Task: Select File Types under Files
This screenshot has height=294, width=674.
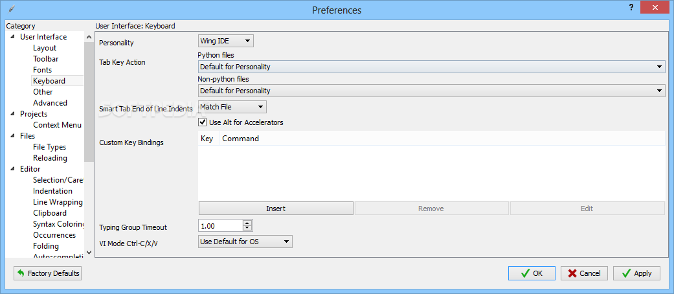Action: (49, 147)
